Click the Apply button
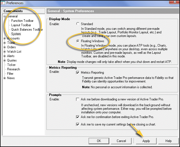180x147 pixels. click(x=146, y=141)
